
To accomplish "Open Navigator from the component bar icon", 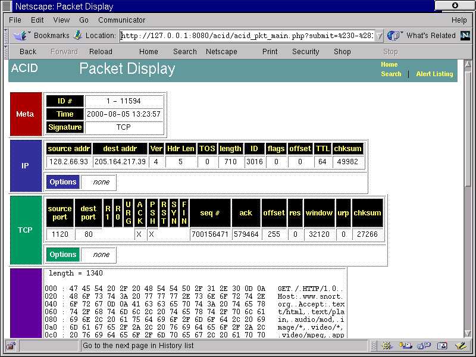I will 388,346.
